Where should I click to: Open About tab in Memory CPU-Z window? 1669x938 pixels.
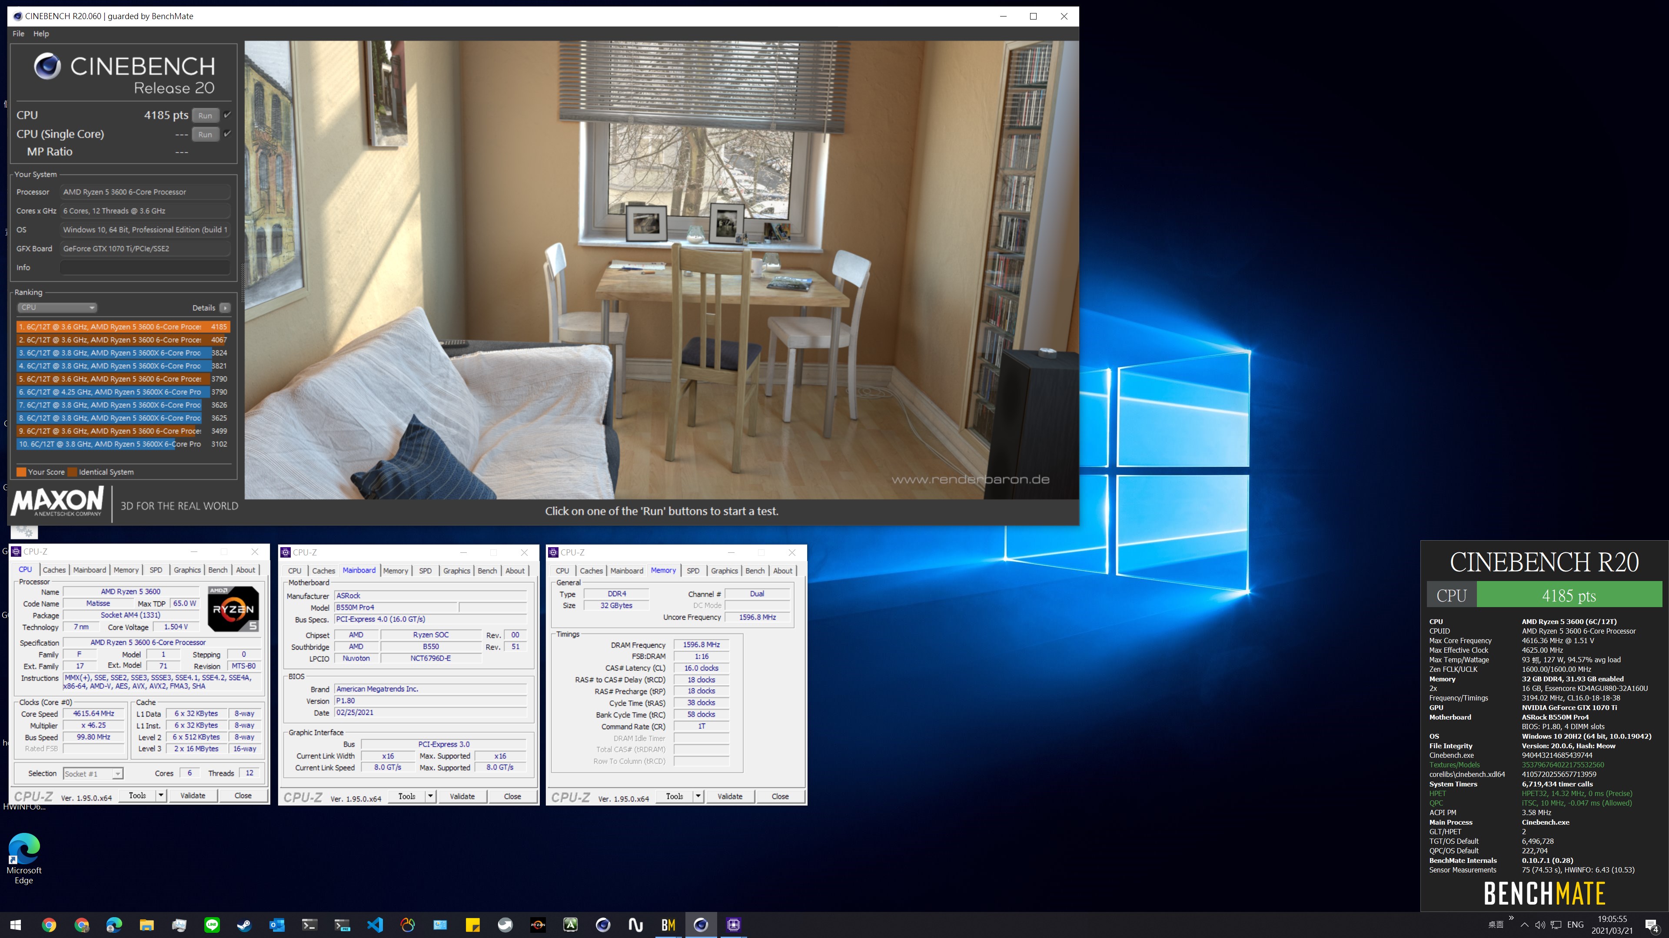click(x=783, y=570)
